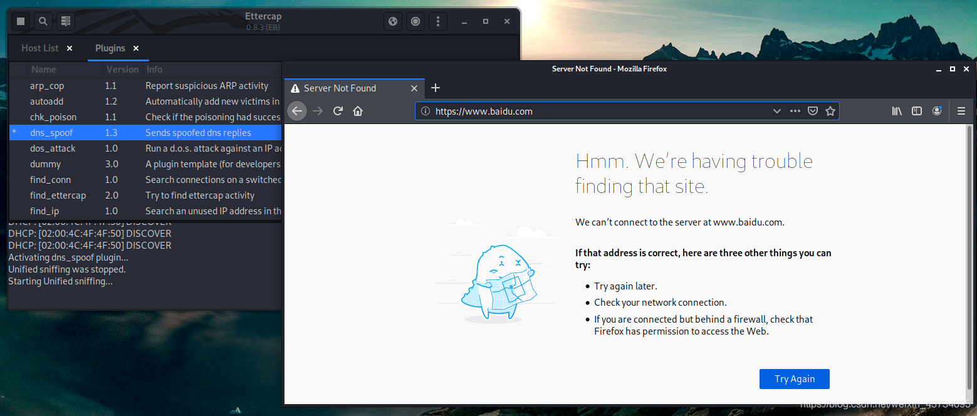The image size is (977, 416).
Task: Click the Try Again button
Action: [x=795, y=379]
